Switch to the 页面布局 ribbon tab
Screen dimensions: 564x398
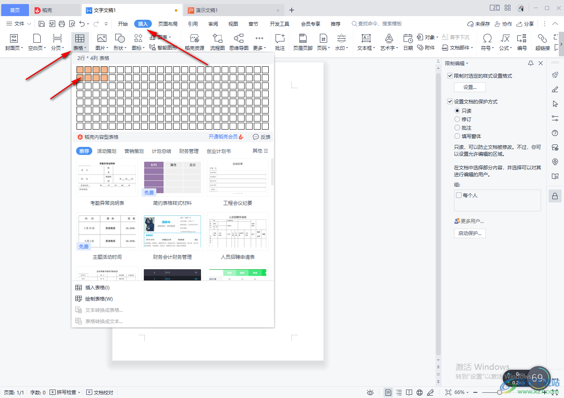click(168, 24)
